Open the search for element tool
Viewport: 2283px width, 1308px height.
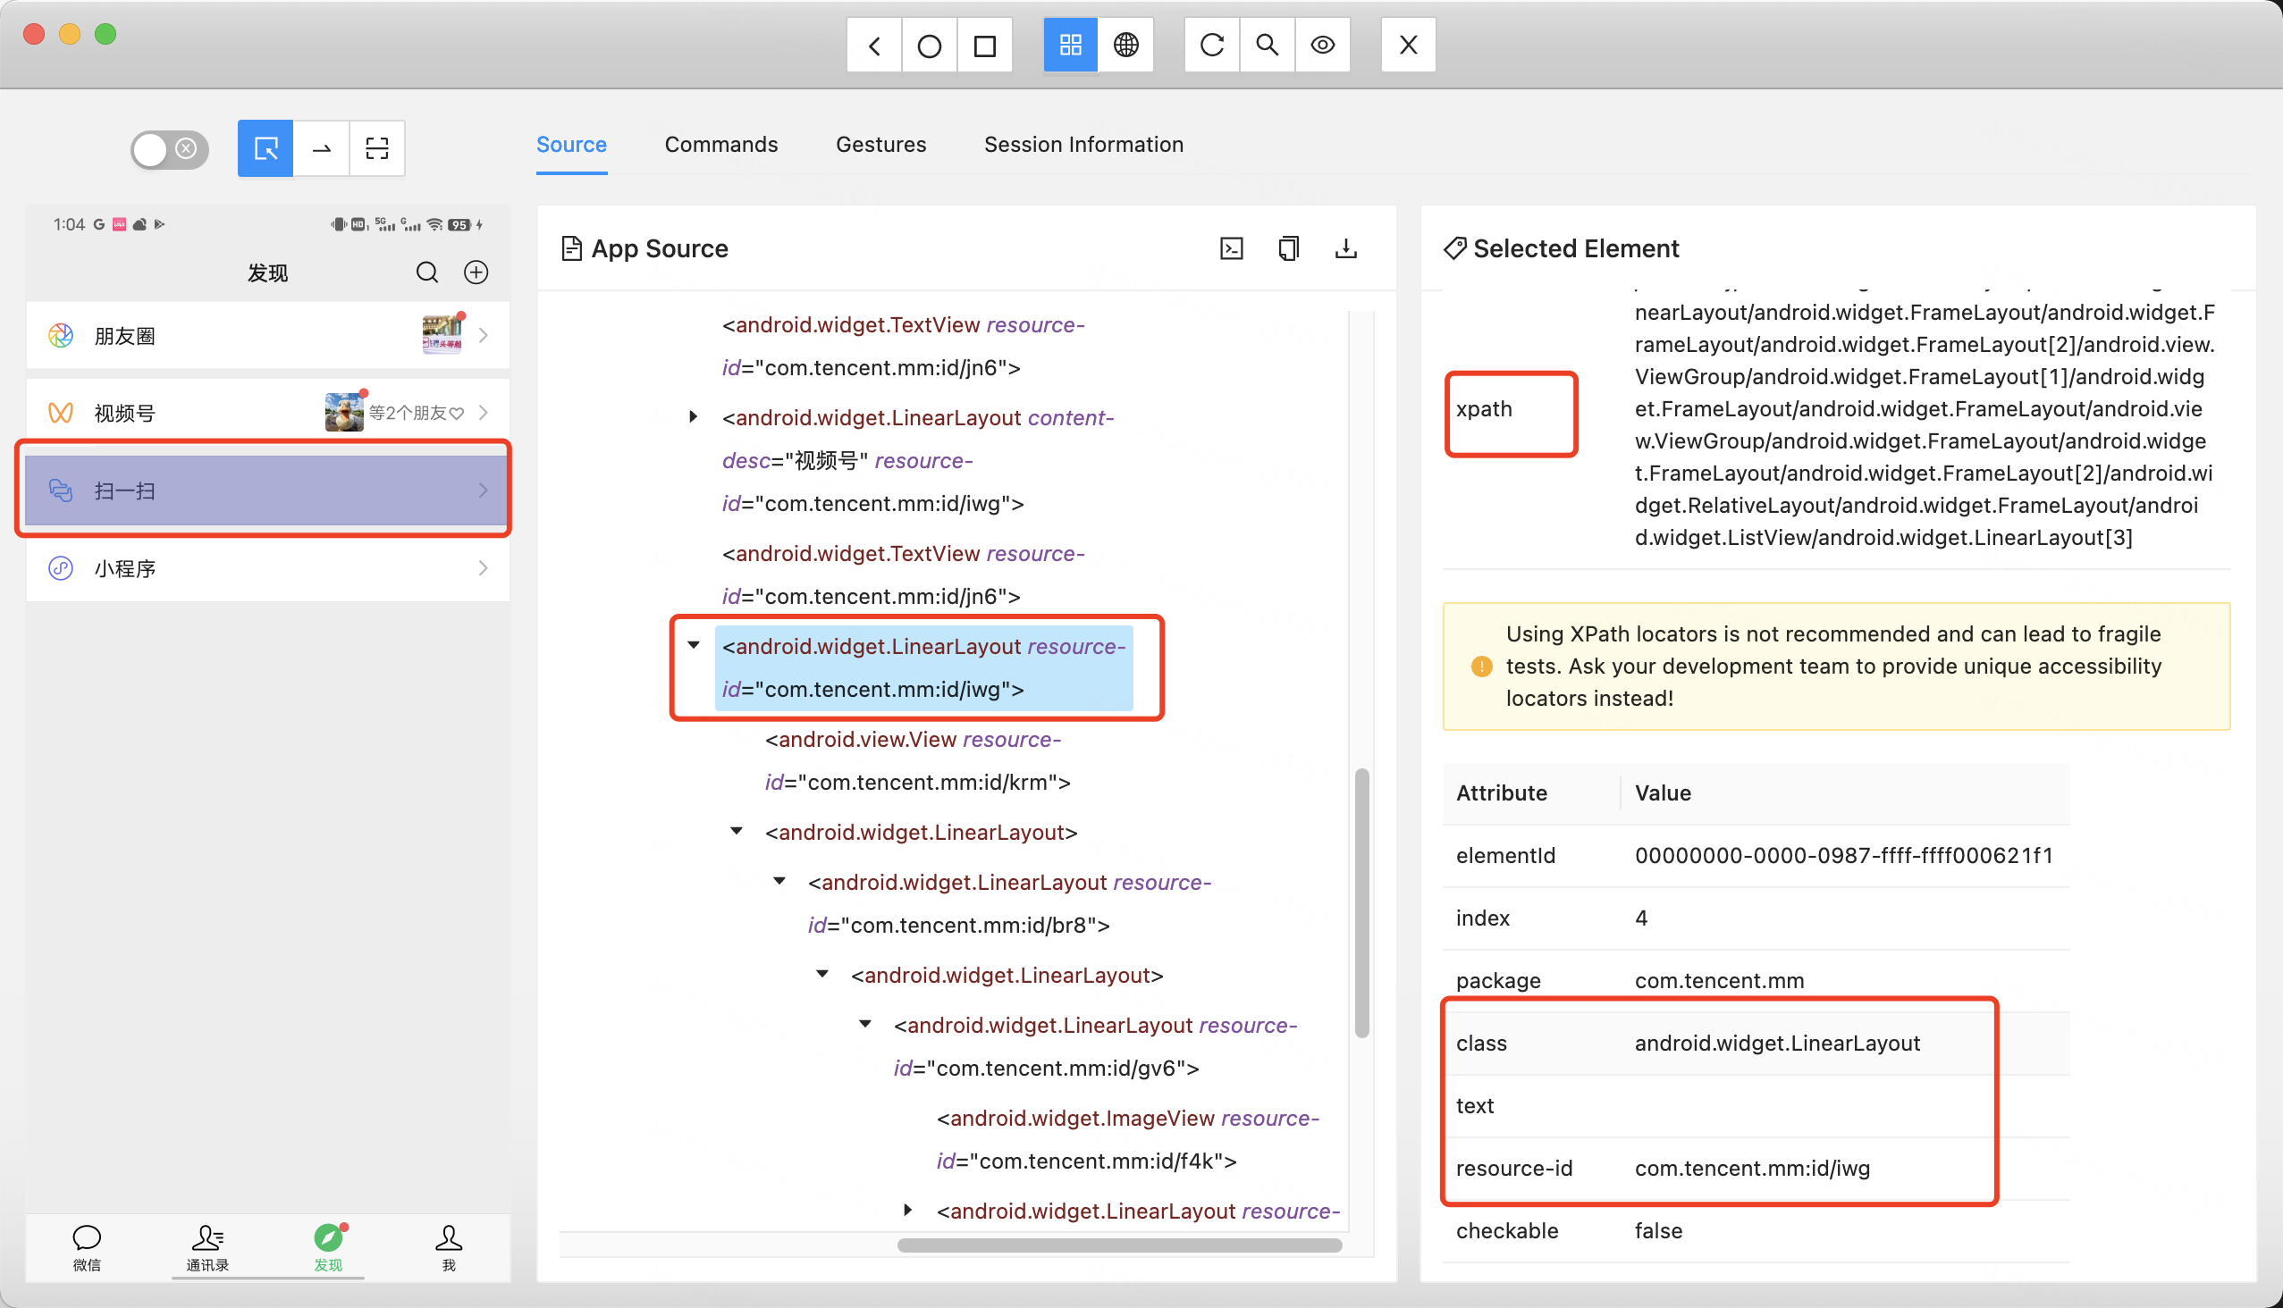1268,45
